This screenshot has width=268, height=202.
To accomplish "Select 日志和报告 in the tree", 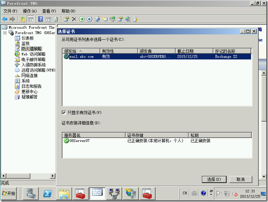I will click(x=31, y=86).
